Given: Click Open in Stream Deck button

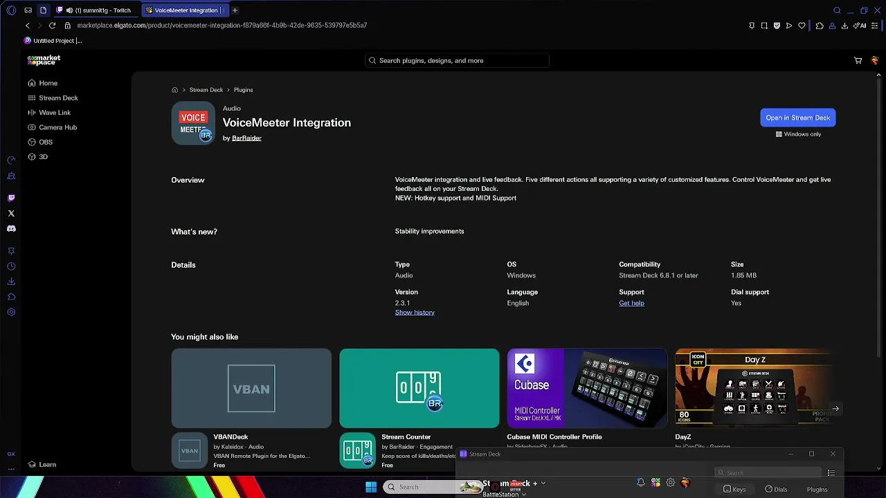Looking at the screenshot, I should [x=798, y=118].
